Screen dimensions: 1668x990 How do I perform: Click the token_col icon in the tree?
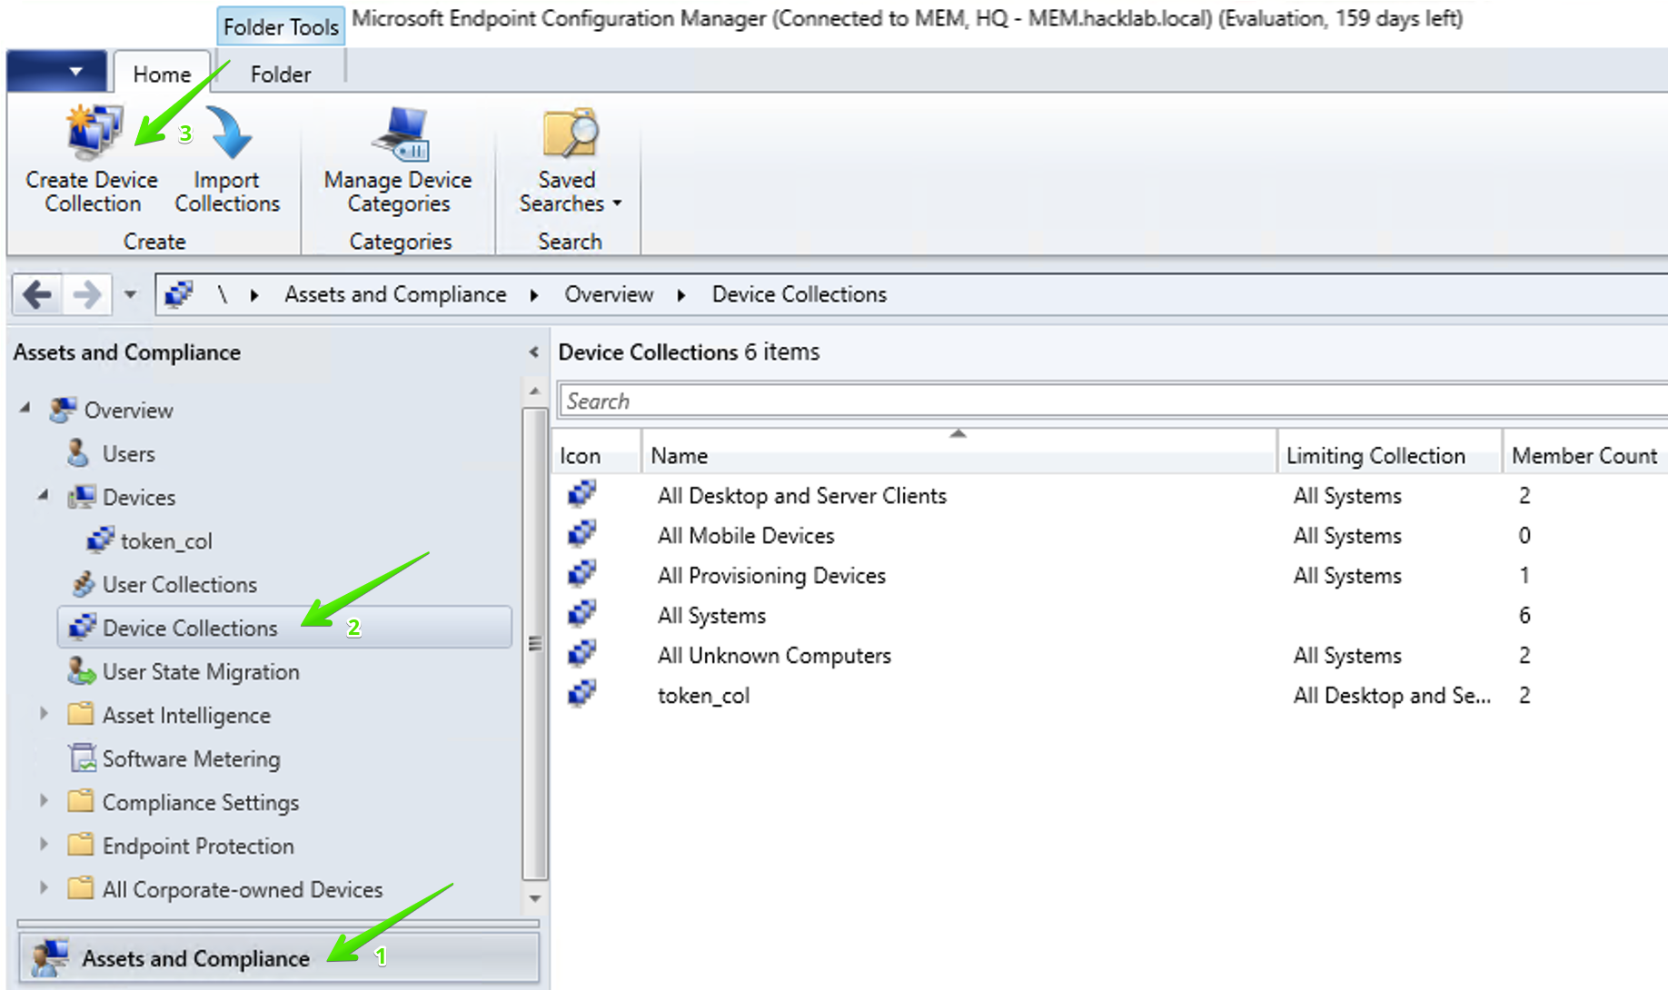pyautogui.click(x=100, y=540)
